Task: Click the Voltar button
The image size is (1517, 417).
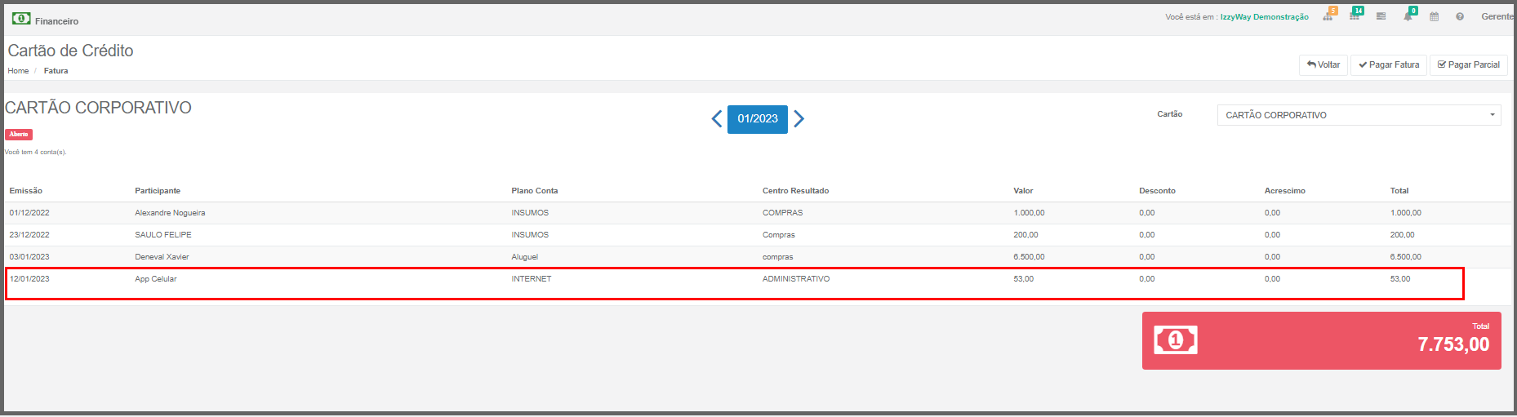Action: tap(1323, 64)
